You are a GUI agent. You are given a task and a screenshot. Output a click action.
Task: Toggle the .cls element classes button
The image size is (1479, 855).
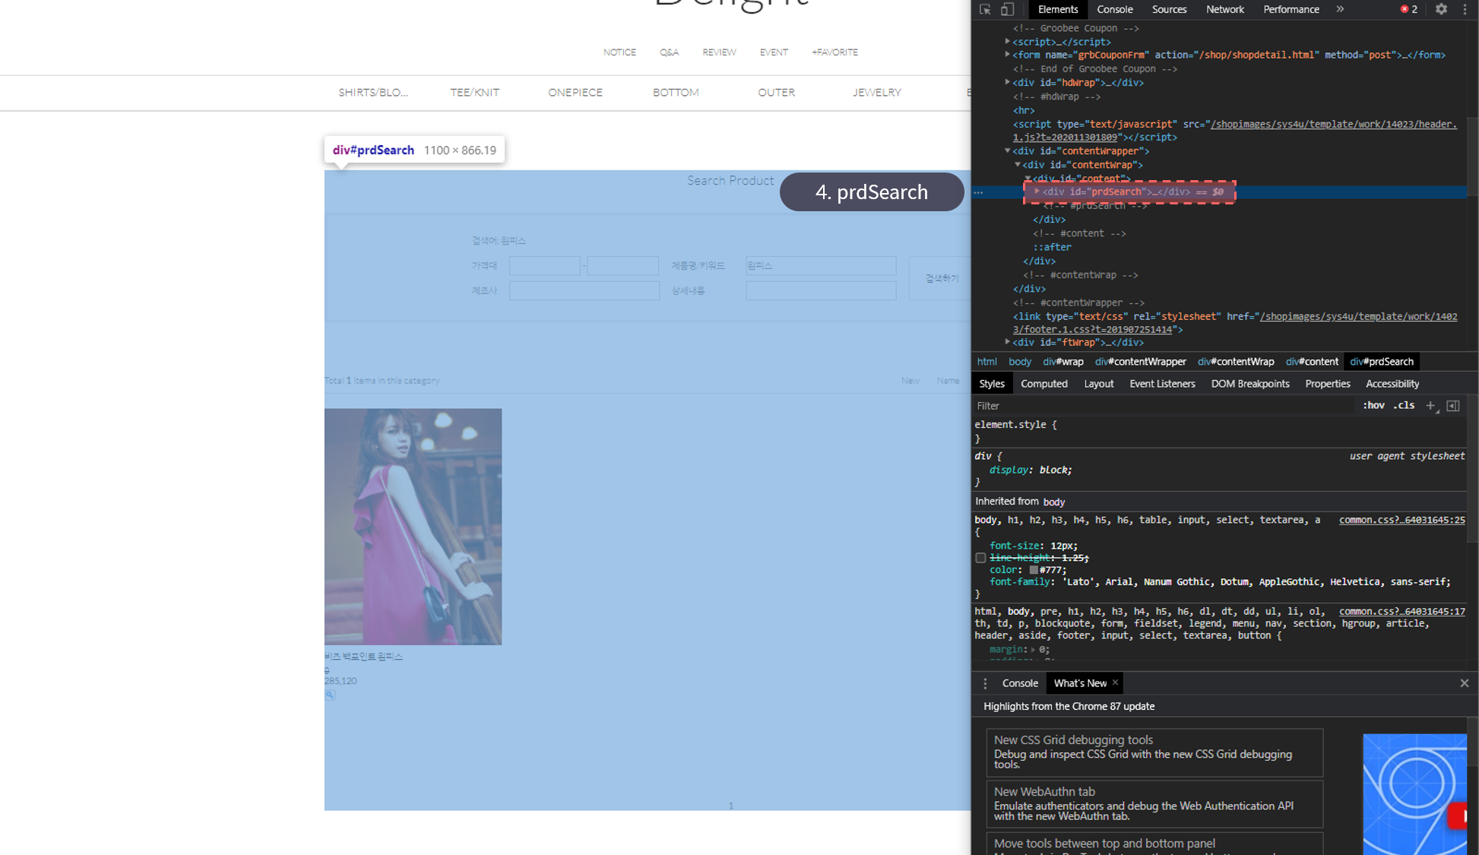[1403, 406]
